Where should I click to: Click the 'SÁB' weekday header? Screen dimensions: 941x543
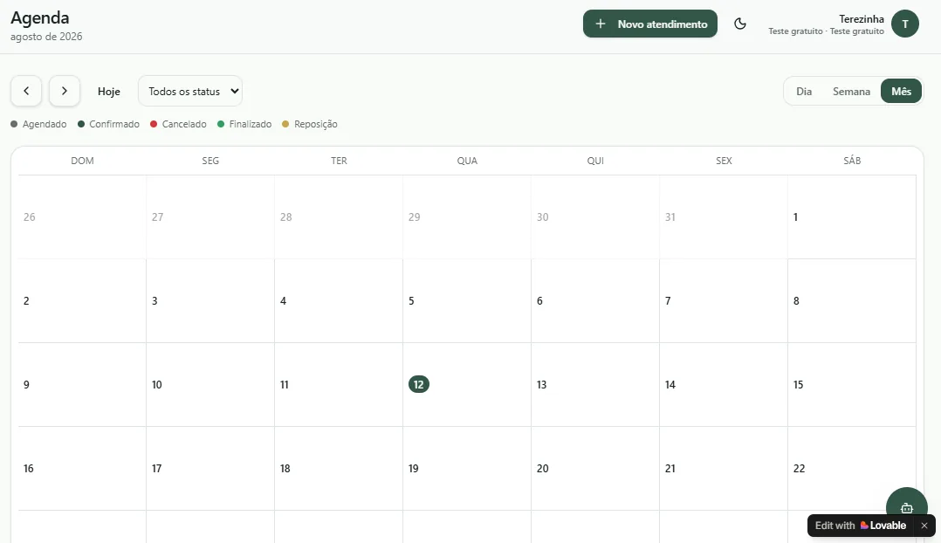click(852, 161)
